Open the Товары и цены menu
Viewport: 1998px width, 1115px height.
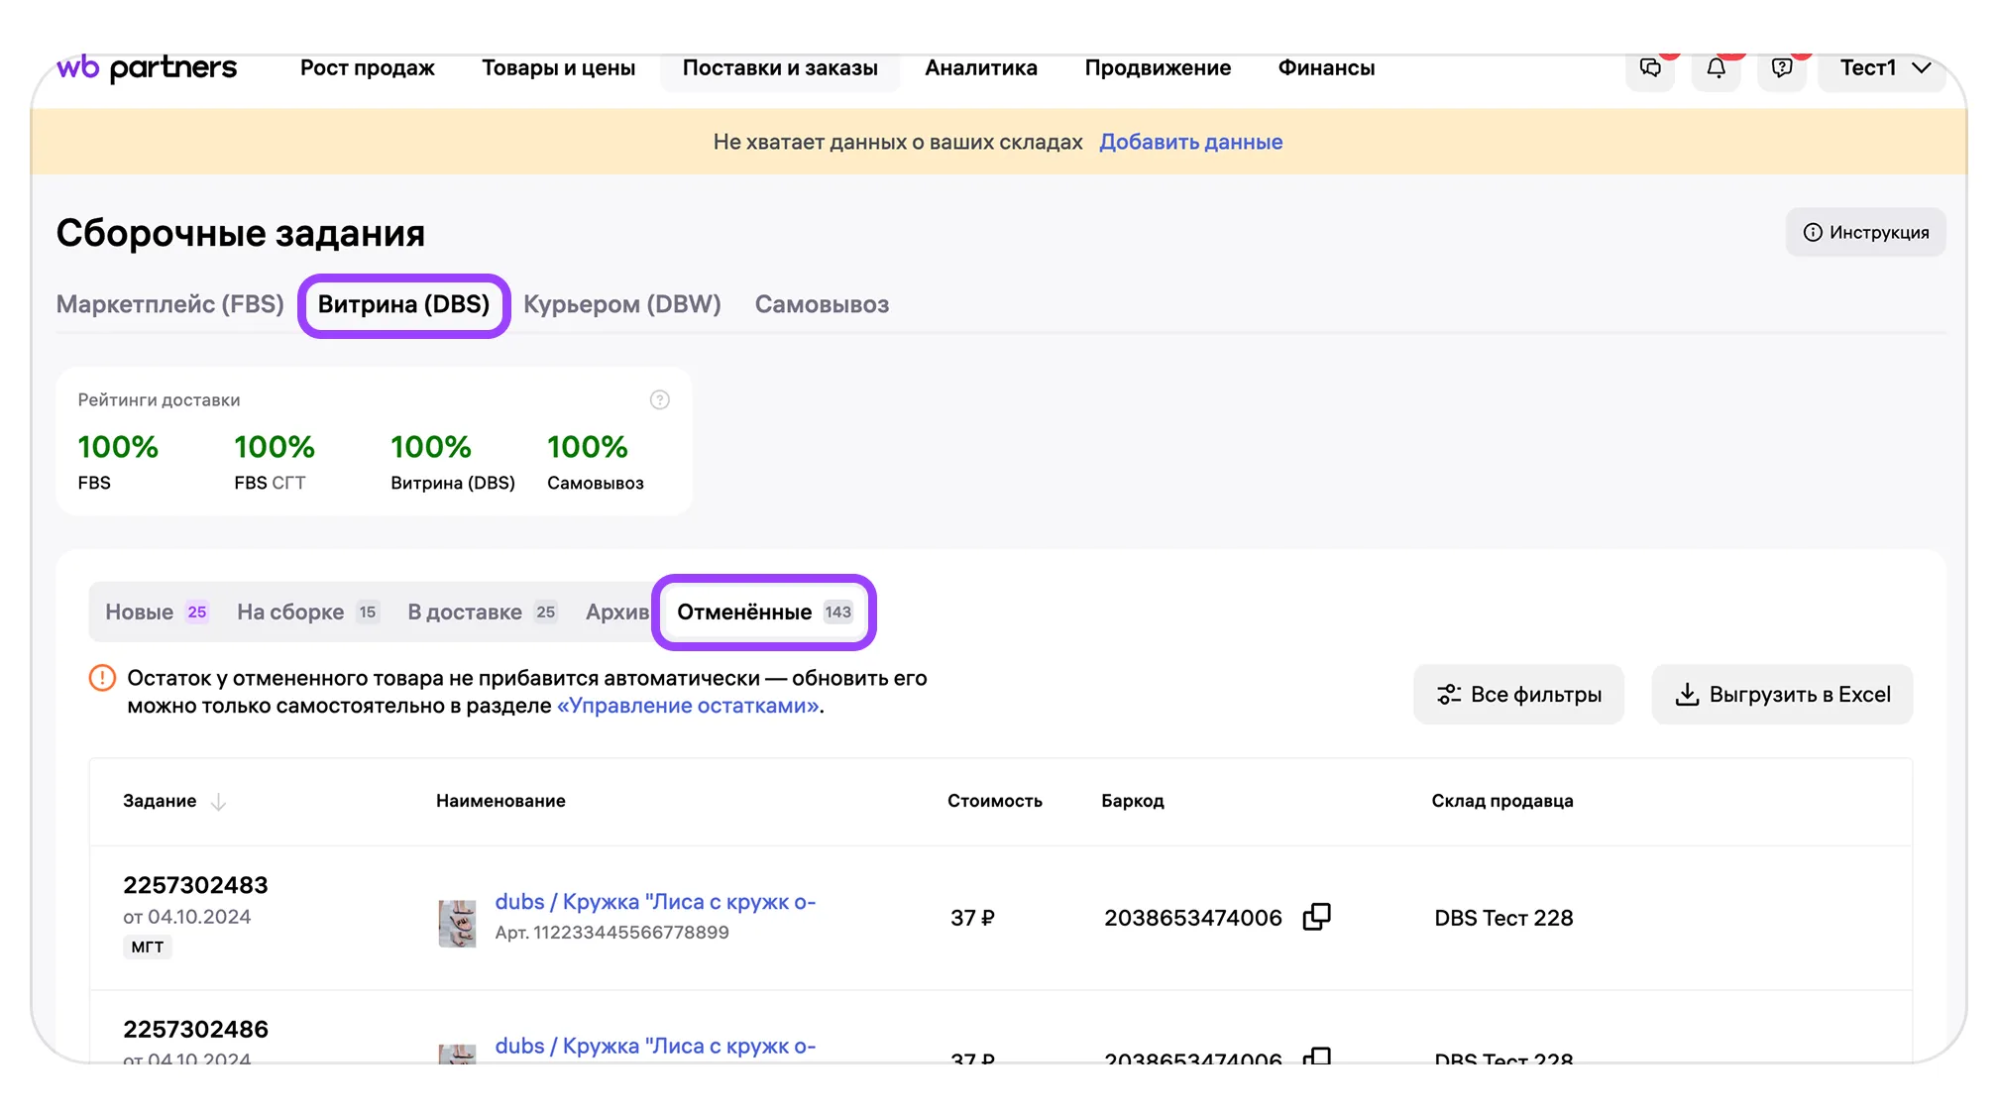558,68
